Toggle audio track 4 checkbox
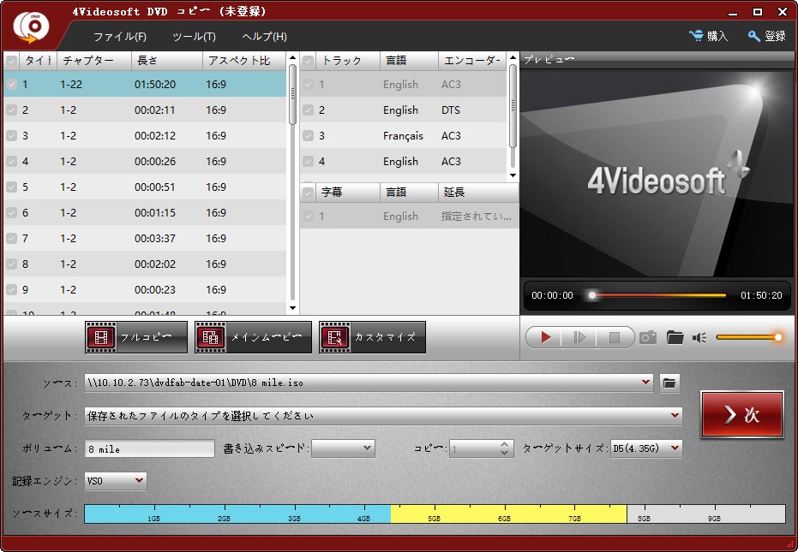This screenshot has width=798, height=552. pos(308,161)
